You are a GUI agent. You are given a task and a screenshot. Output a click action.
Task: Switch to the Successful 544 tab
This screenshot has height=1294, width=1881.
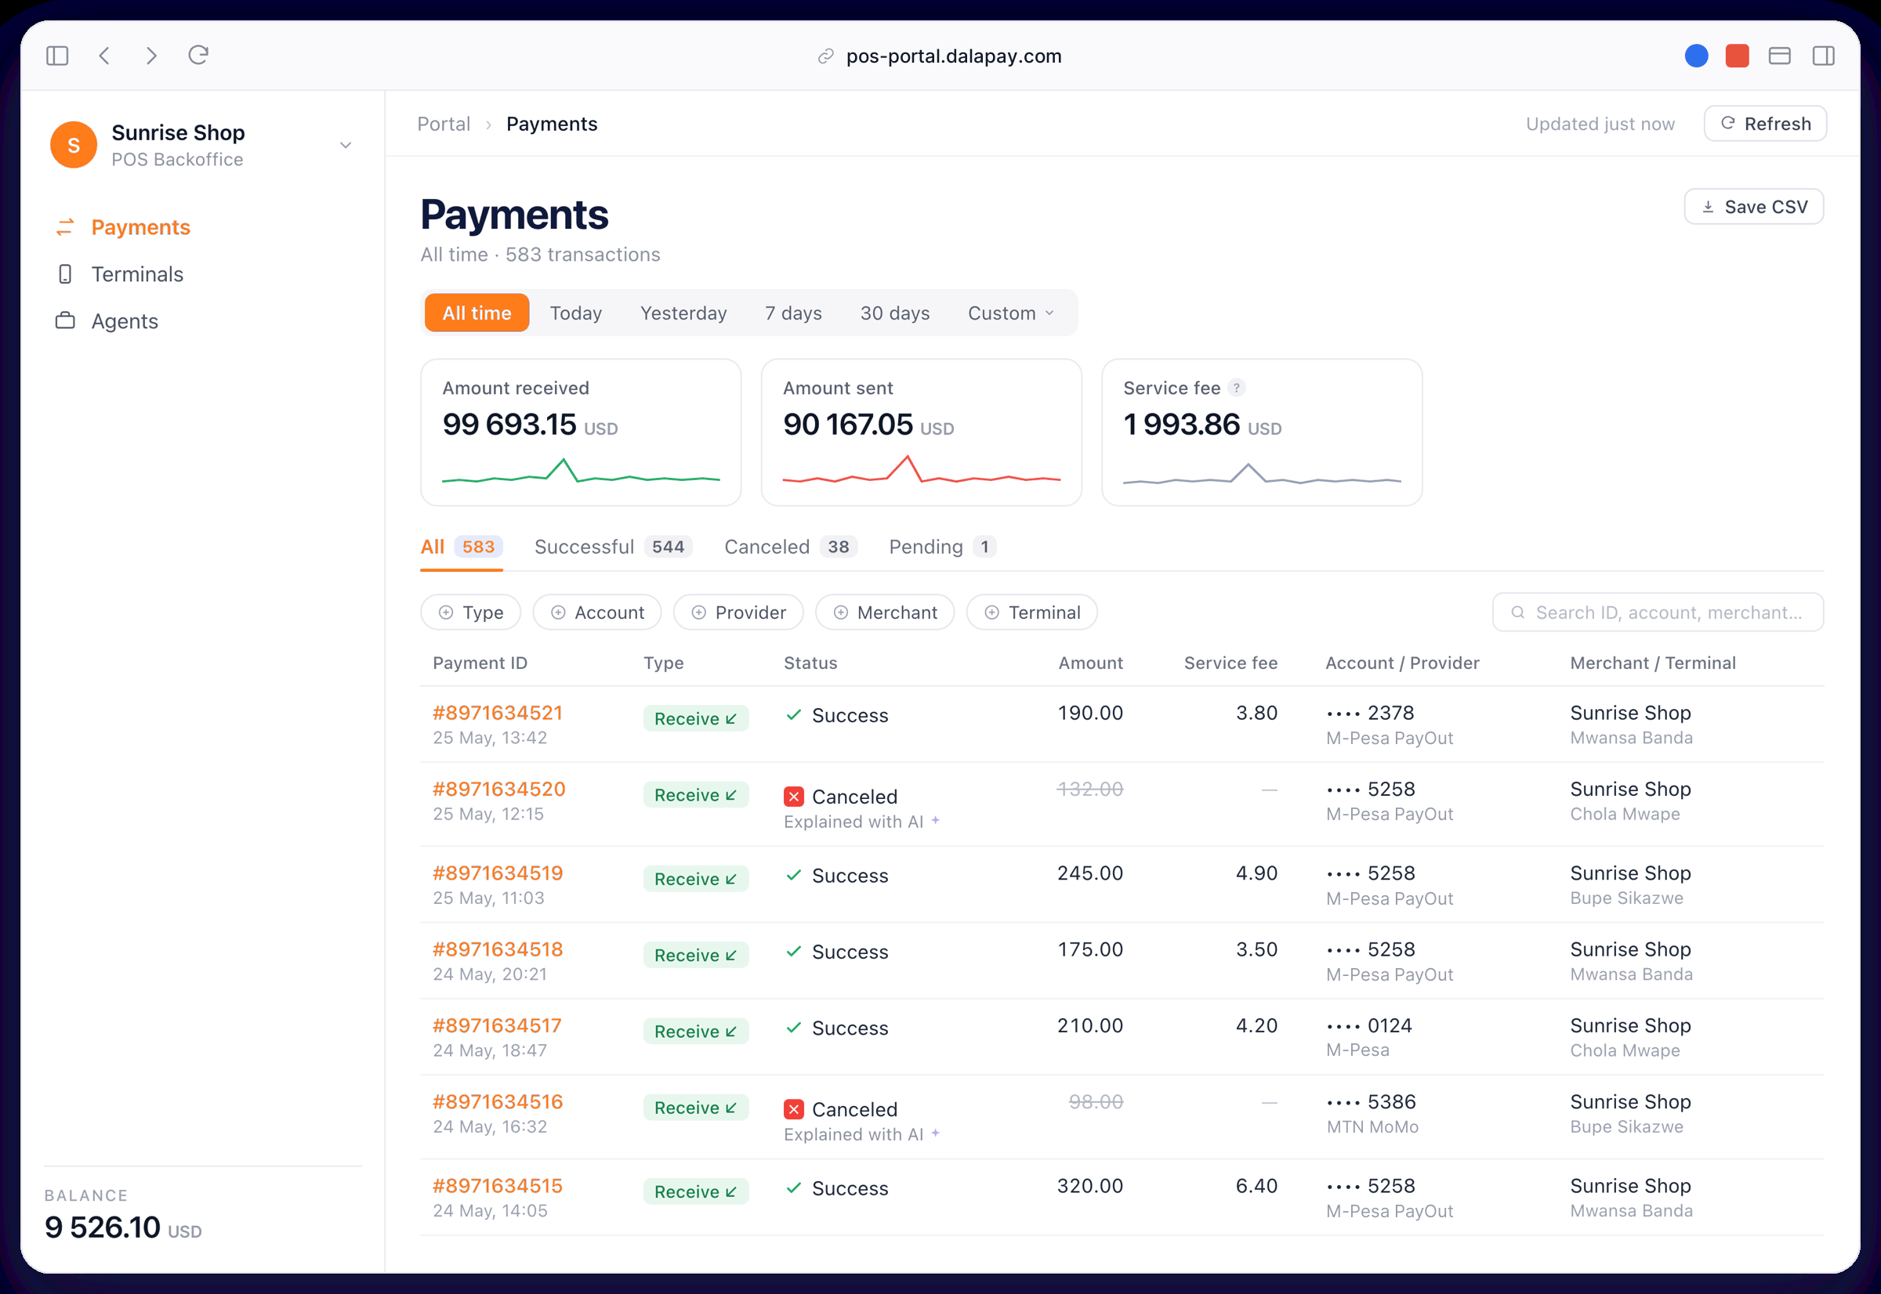coord(613,547)
